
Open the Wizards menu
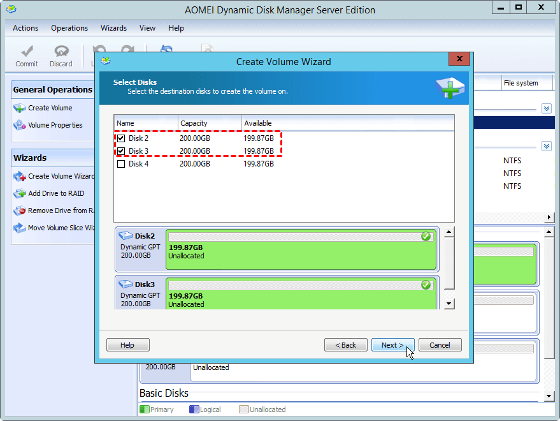click(113, 28)
